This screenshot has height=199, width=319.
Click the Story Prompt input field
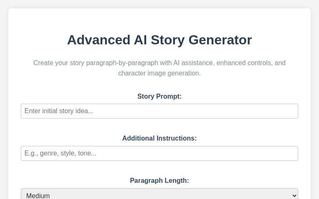(159, 111)
